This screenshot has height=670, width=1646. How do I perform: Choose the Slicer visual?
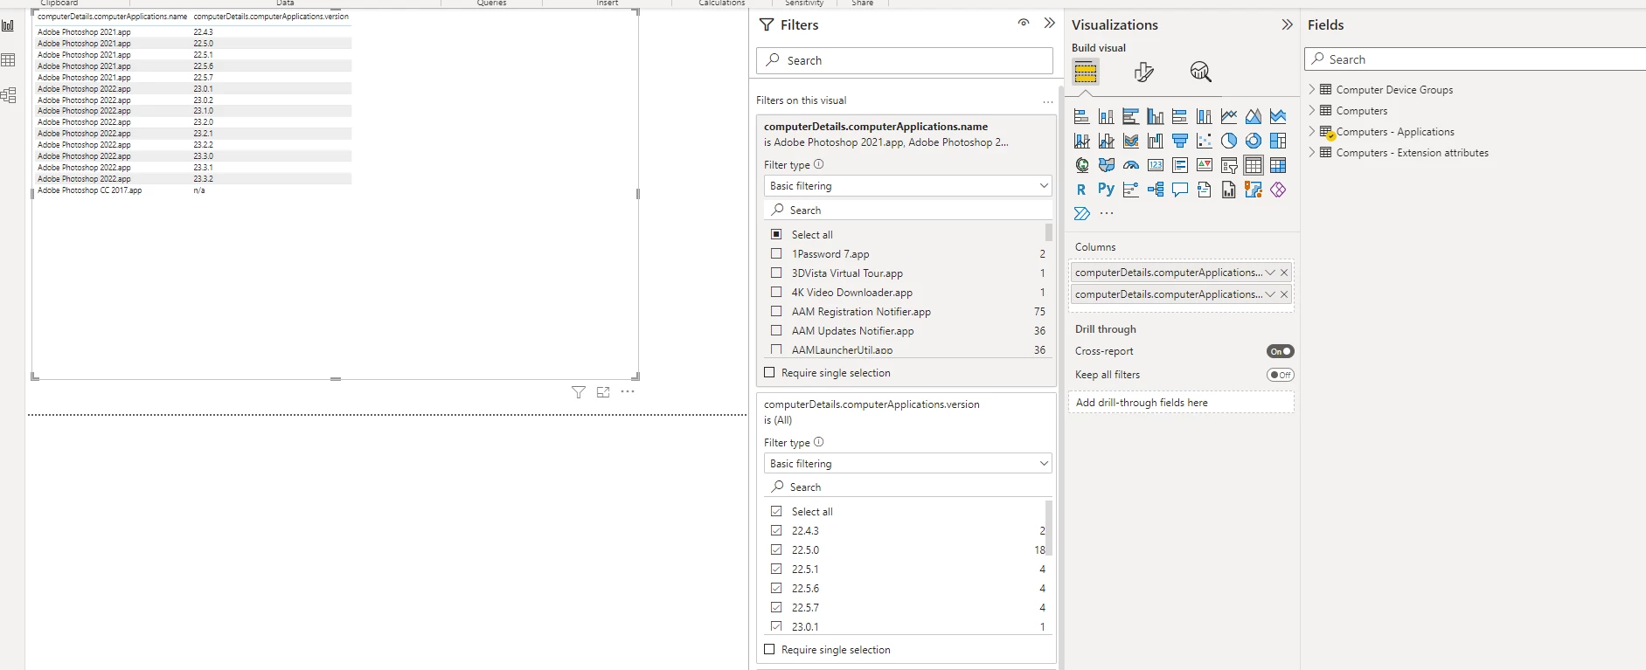1229,165
